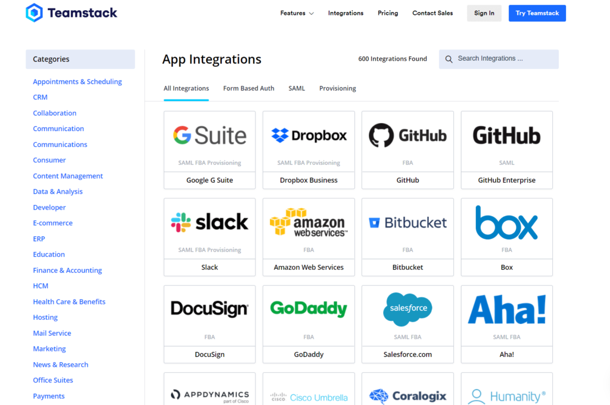This screenshot has height=405, width=610.
Task: Click the search magnifier icon
Action: coord(449,59)
